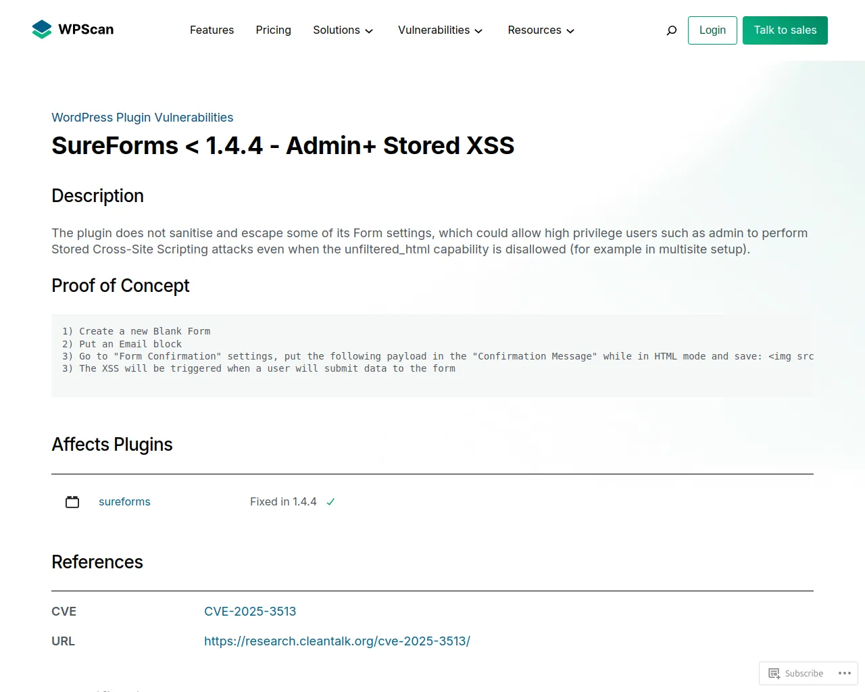Click code line 'Put an Email block'

click(122, 344)
